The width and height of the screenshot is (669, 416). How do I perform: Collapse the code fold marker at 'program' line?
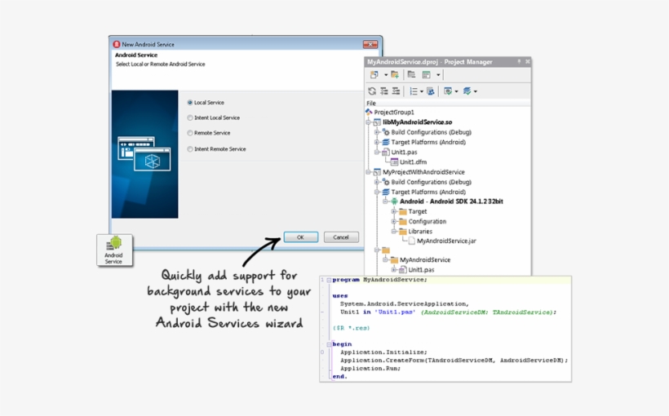[x=329, y=280]
